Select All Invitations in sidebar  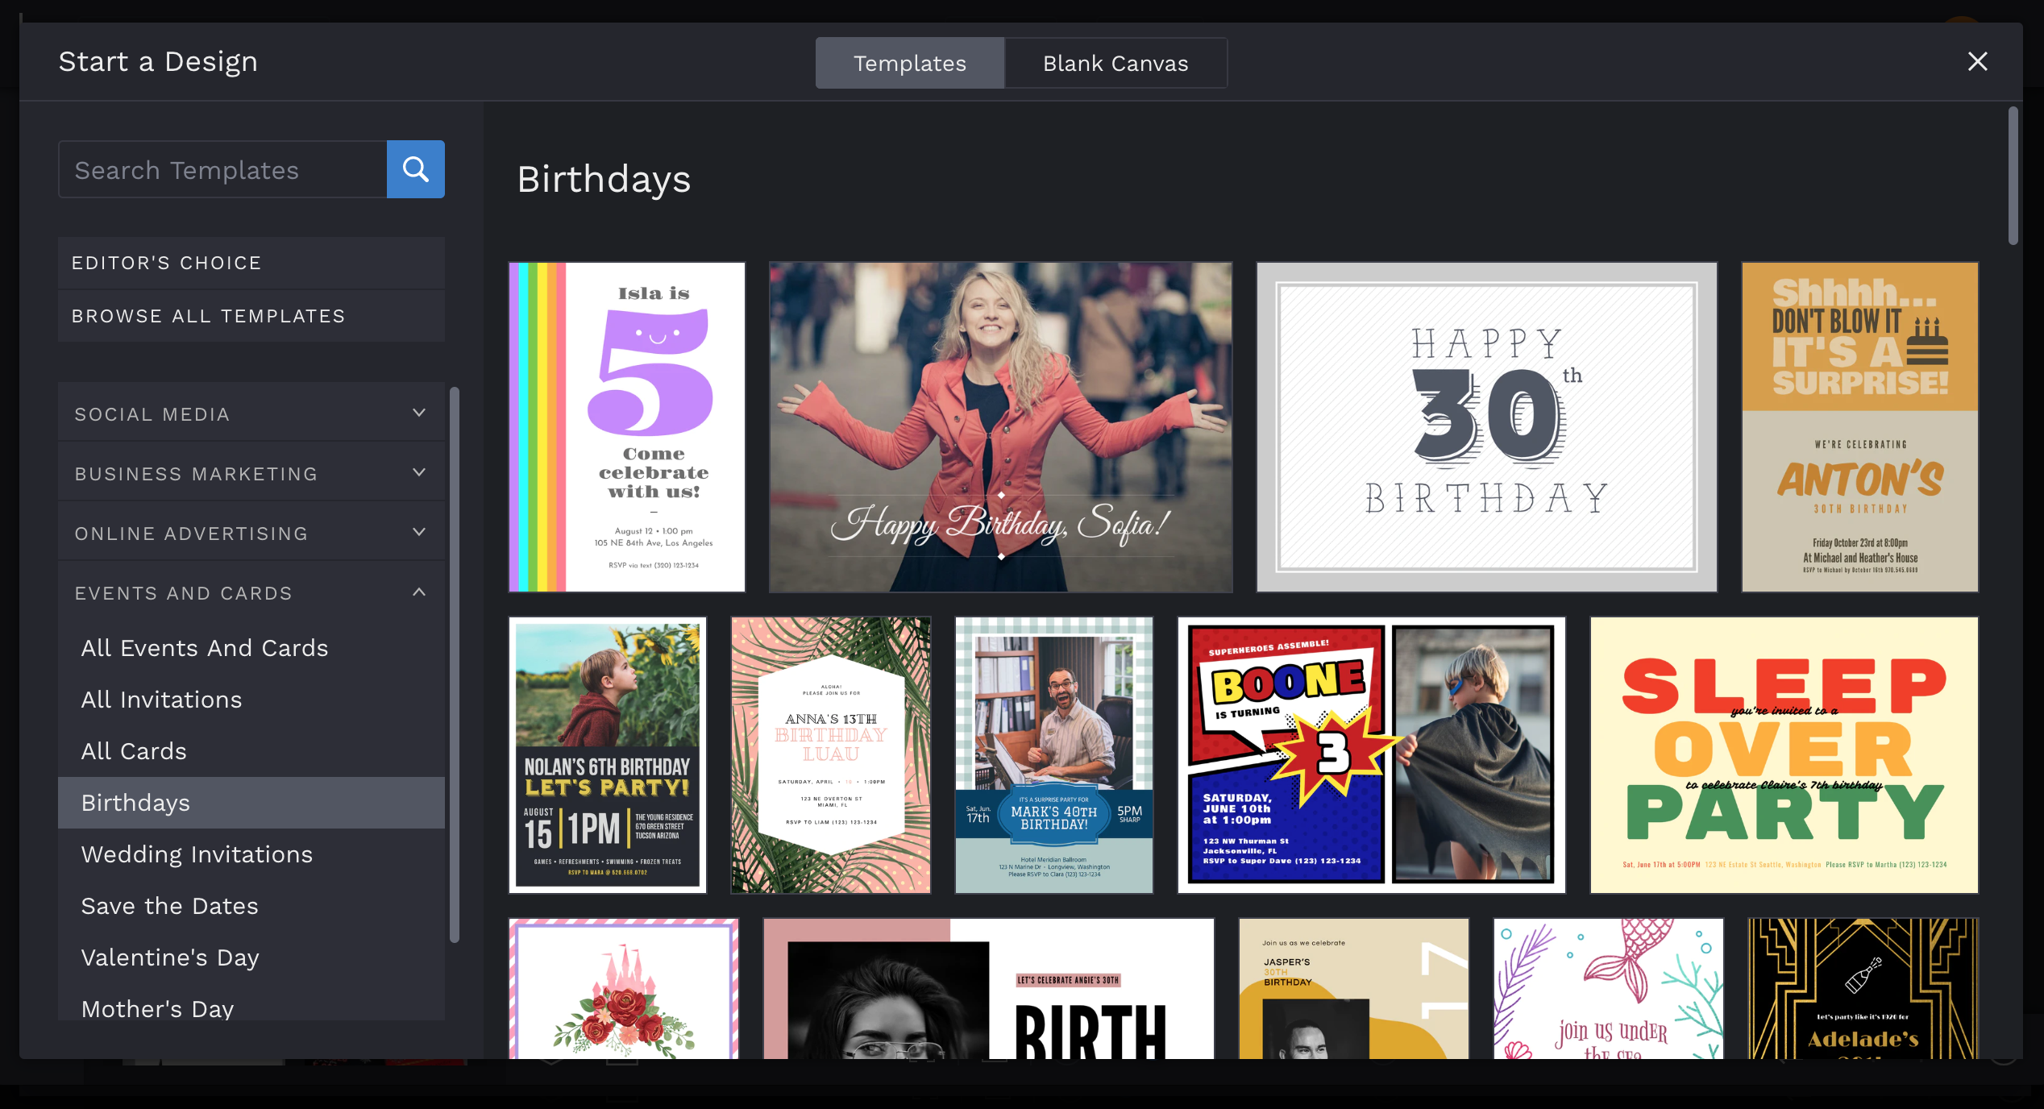tap(251, 700)
